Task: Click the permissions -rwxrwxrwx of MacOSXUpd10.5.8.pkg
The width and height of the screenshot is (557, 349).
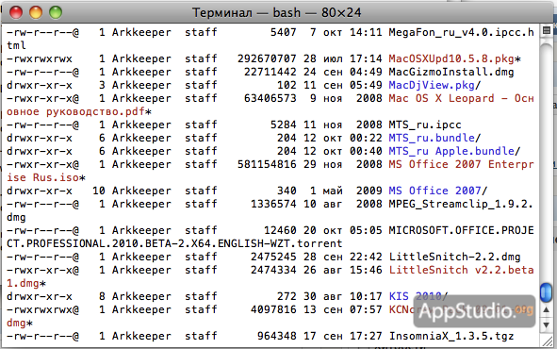Action: click(x=39, y=58)
